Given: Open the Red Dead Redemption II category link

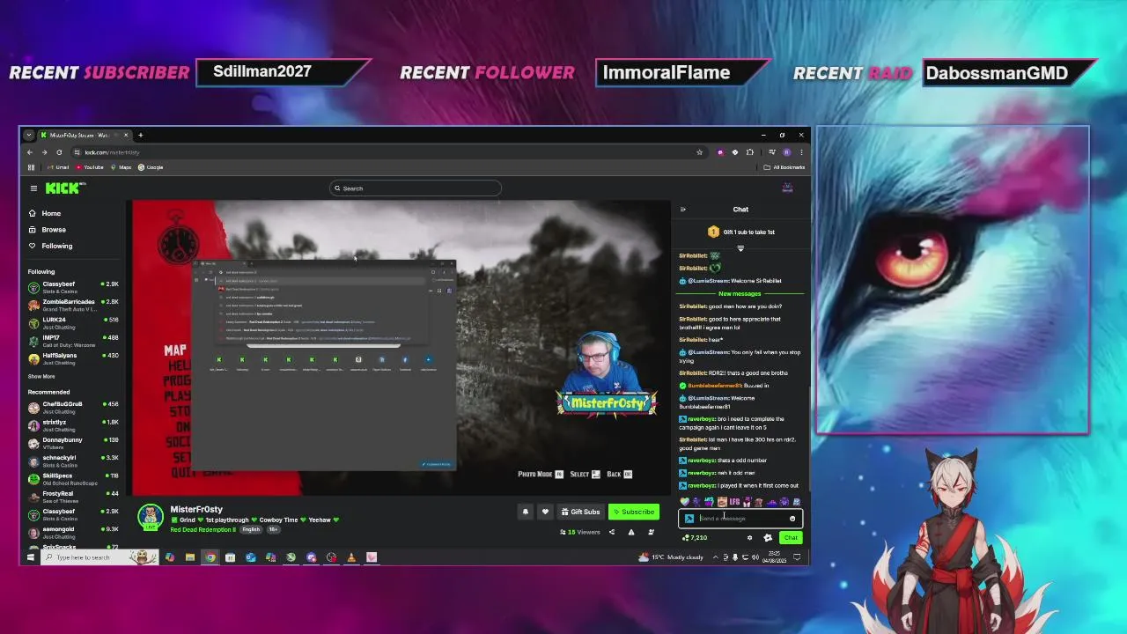Looking at the screenshot, I should click(x=203, y=529).
